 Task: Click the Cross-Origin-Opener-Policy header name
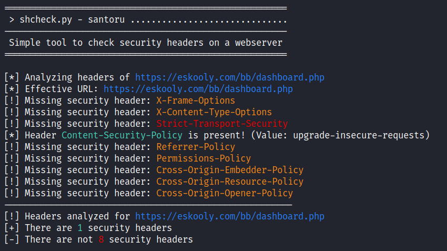click(225, 193)
